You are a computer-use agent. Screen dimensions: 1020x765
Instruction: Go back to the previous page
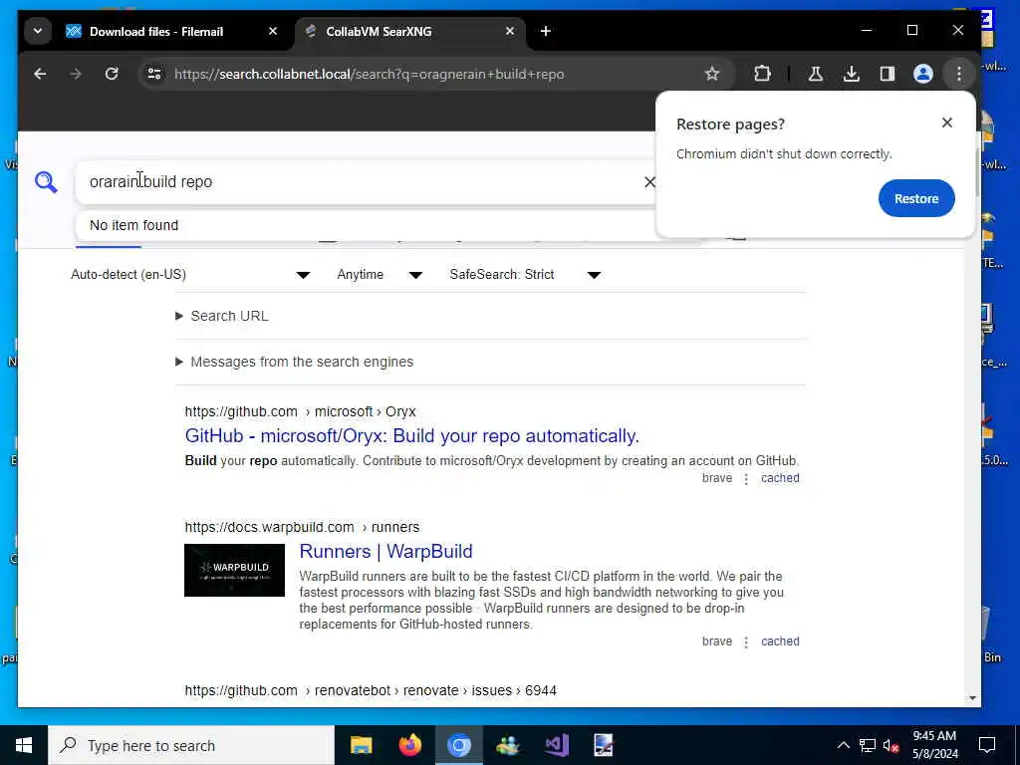[40, 74]
